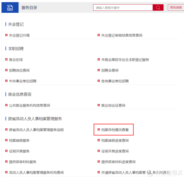Viewport: 184px width, 178px height.
Task: Click red arrow icon beside 提供政审材料进度查询
Action: 99,162
